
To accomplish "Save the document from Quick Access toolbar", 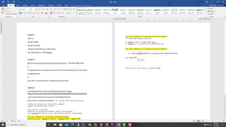I will [3, 2].
